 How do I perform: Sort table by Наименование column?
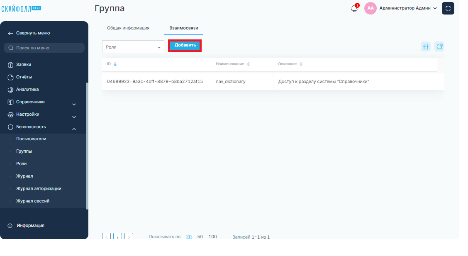[249, 64]
